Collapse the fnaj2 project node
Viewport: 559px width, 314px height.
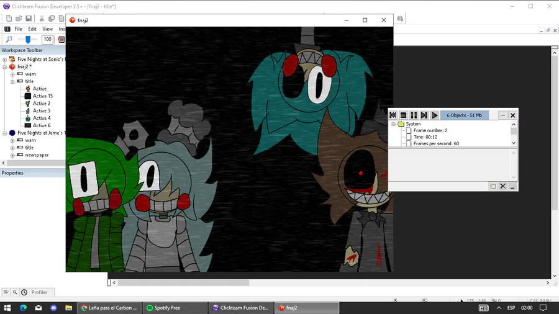pos(4,66)
